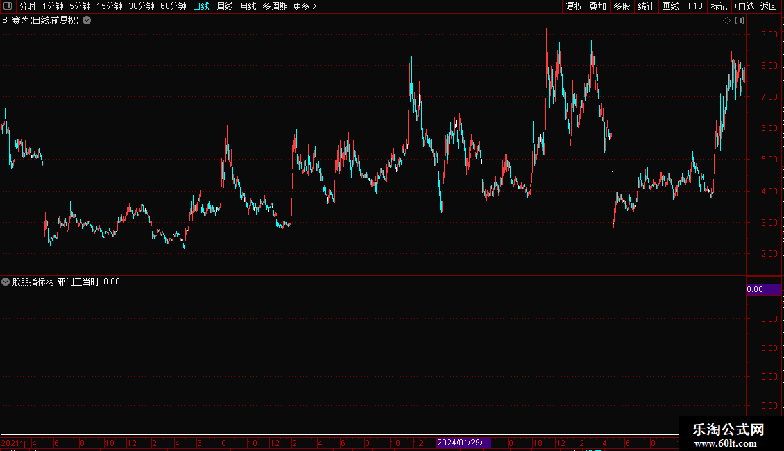
Task: Click the highlighted 0.00 indicator value tag
Action: (763, 289)
